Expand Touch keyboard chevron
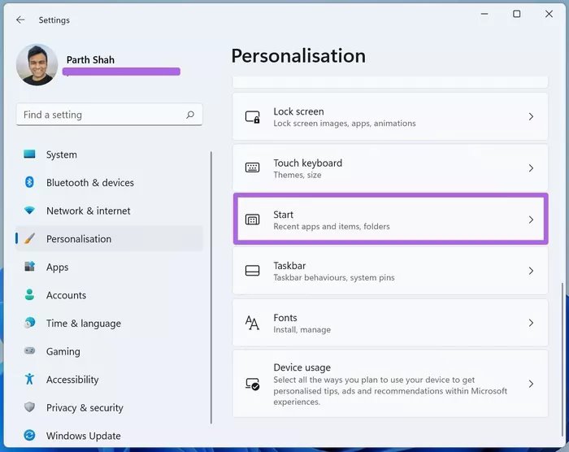Viewport: 569px width, 452px height. tap(531, 168)
